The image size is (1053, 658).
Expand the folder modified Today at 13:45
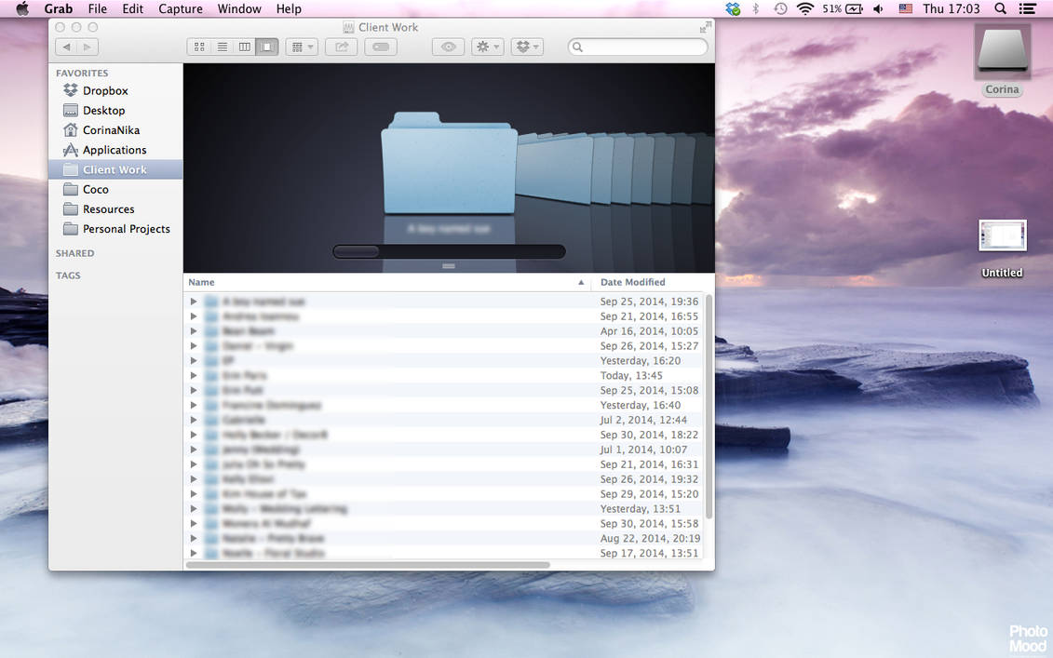193,375
